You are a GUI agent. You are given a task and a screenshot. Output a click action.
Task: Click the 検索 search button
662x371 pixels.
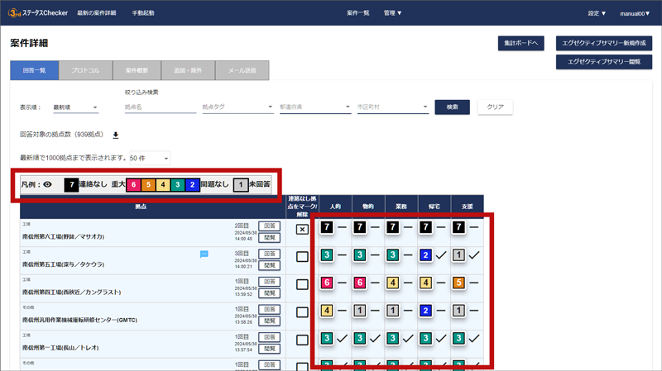pos(452,107)
